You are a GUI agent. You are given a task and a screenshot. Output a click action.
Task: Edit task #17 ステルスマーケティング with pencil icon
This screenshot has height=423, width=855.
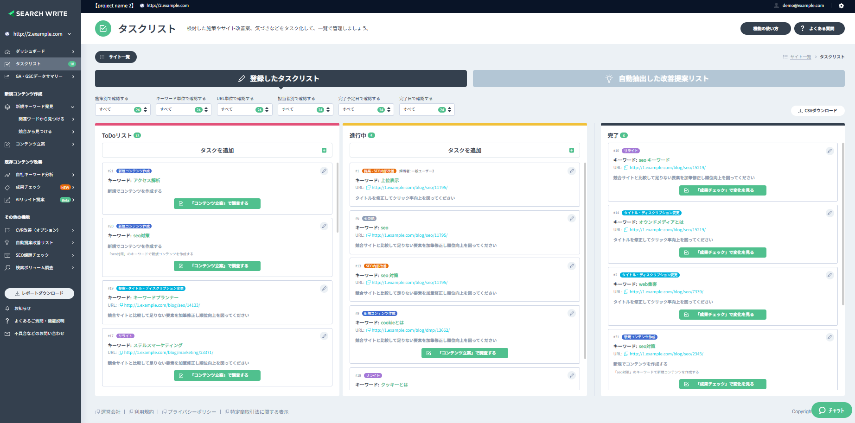tap(324, 336)
